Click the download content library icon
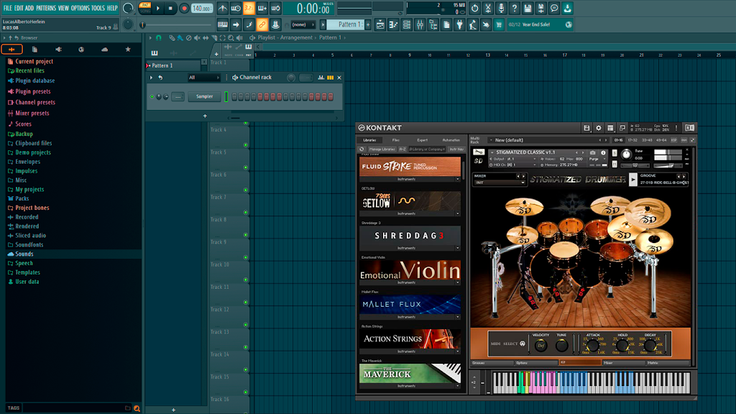 tap(567, 8)
